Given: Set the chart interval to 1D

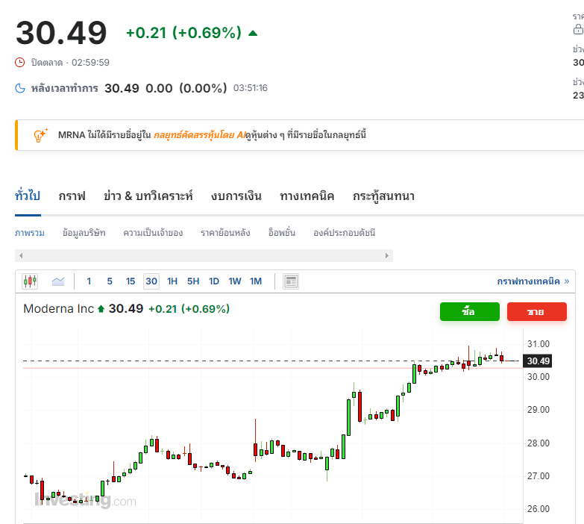Looking at the screenshot, I should (214, 281).
